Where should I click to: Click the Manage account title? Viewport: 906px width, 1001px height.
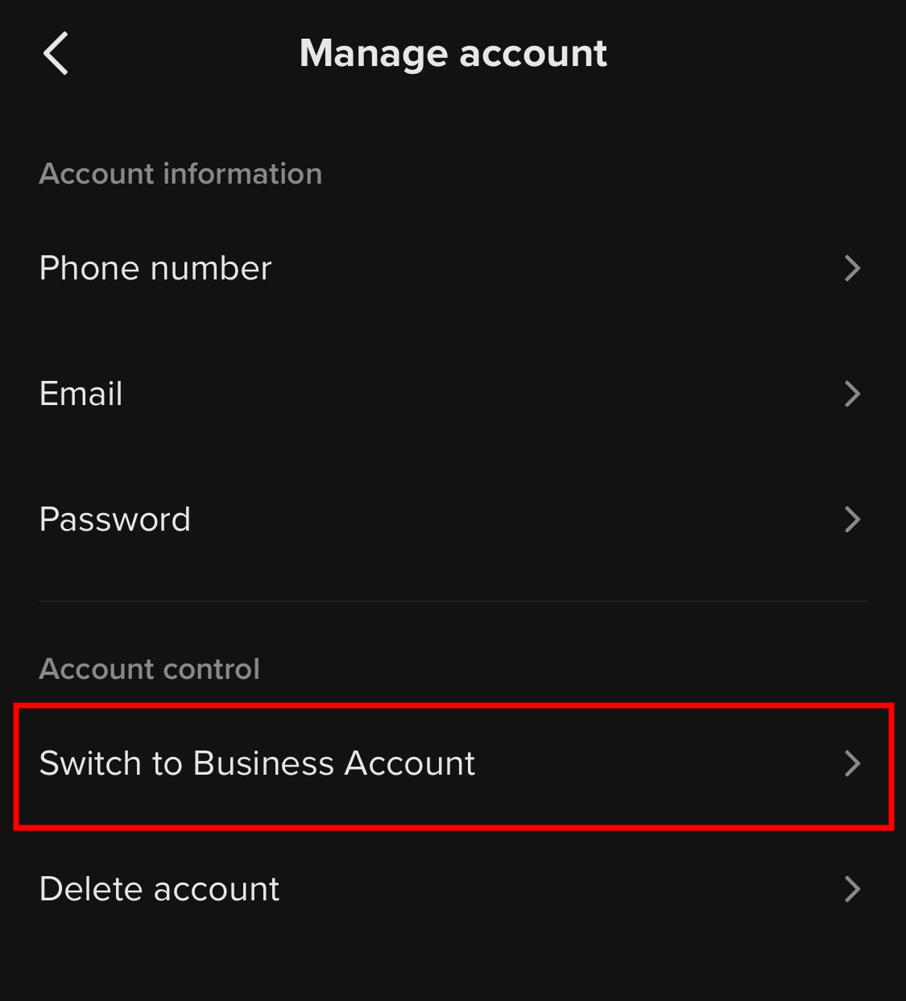pos(453,53)
